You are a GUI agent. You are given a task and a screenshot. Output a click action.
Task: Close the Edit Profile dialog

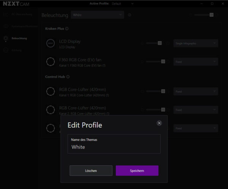159,123
